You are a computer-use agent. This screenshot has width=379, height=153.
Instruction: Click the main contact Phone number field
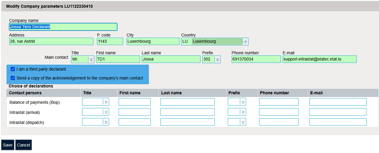pos(256,59)
